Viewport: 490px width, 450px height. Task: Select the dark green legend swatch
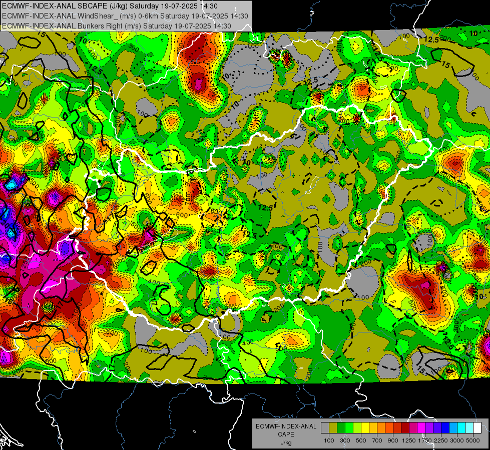tap(341, 427)
